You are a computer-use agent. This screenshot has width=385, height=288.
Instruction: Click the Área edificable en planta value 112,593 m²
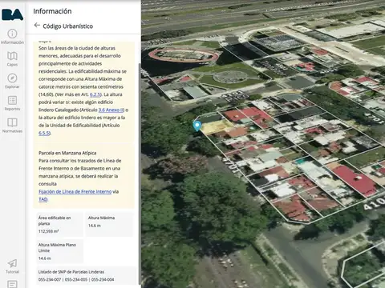[x=48, y=231]
